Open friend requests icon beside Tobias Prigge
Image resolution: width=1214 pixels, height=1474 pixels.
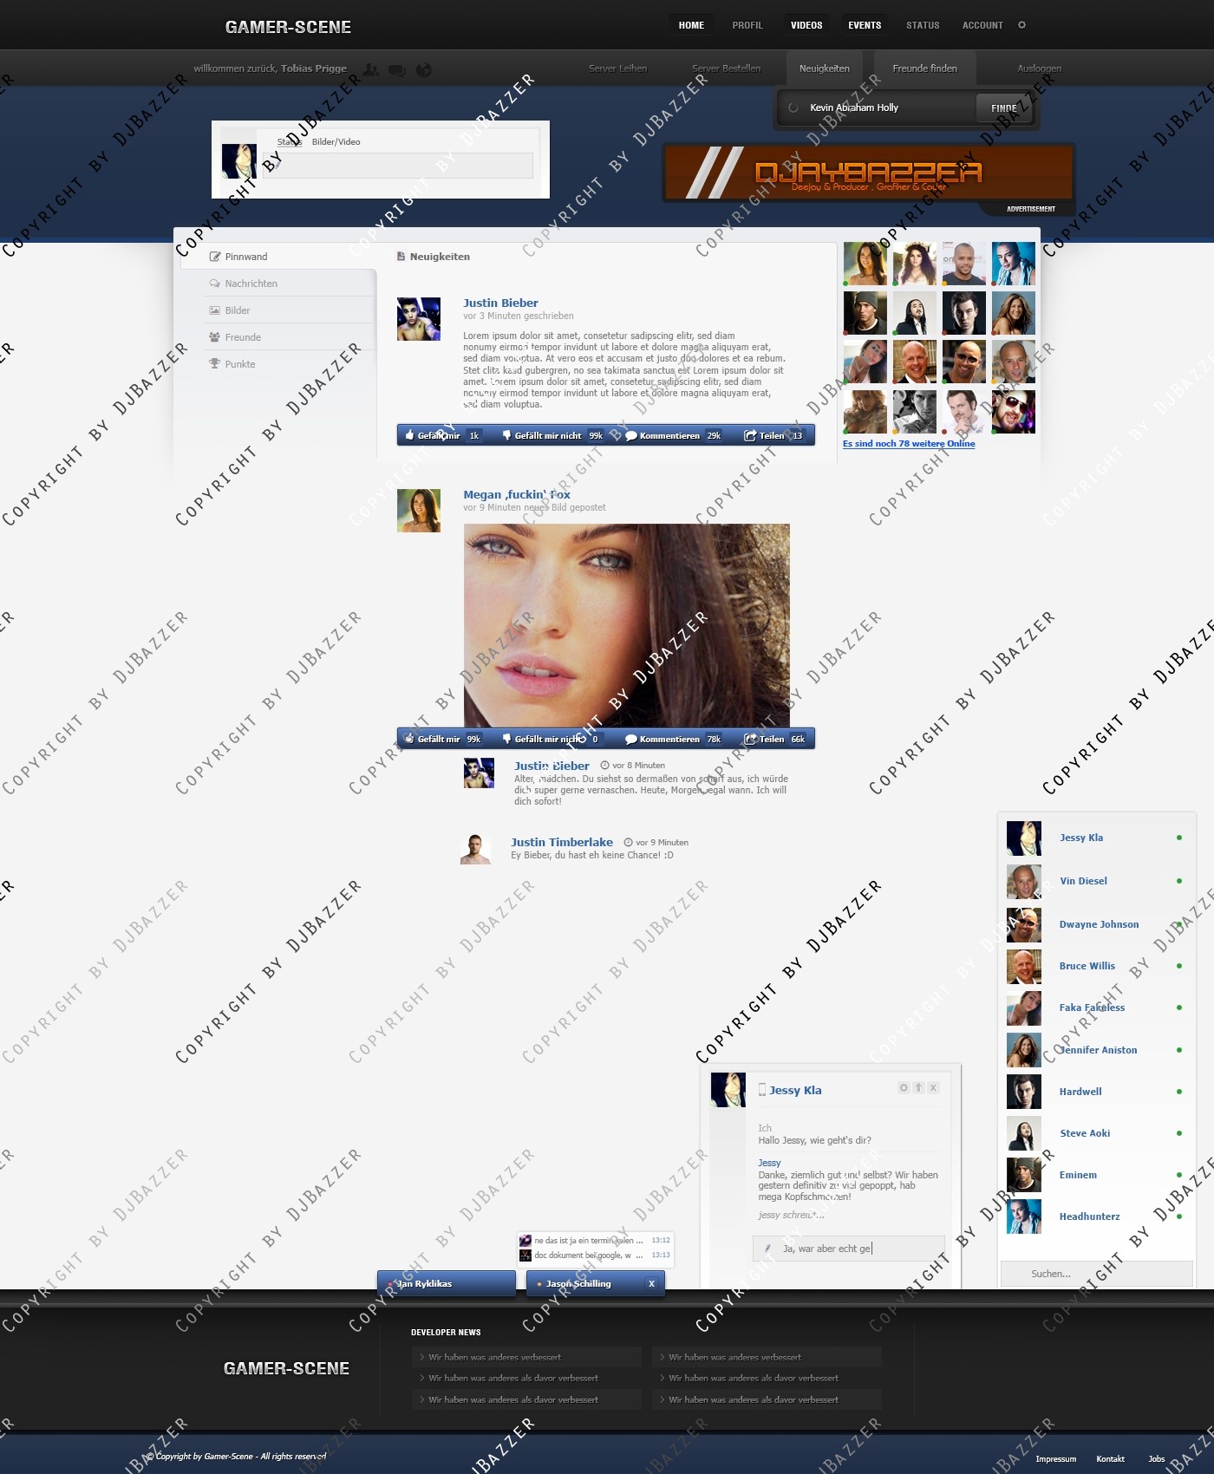click(x=371, y=69)
